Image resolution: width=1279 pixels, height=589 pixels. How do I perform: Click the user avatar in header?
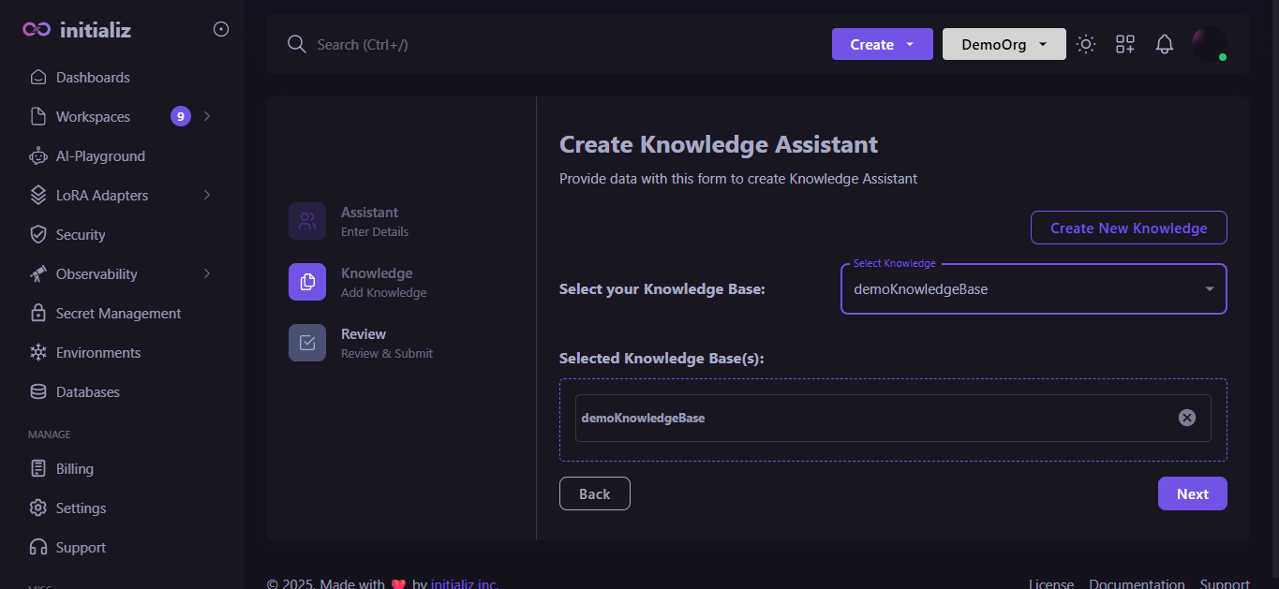(1209, 44)
